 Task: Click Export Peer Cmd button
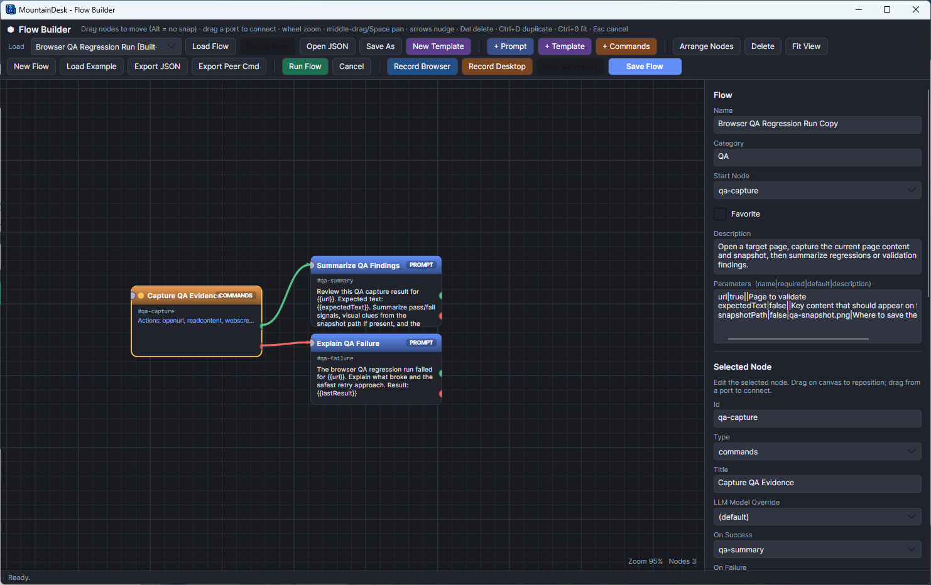click(x=229, y=67)
